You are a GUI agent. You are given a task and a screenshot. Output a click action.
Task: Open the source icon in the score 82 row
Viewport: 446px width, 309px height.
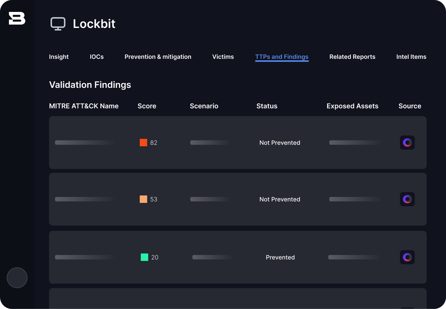pos(407,143)
